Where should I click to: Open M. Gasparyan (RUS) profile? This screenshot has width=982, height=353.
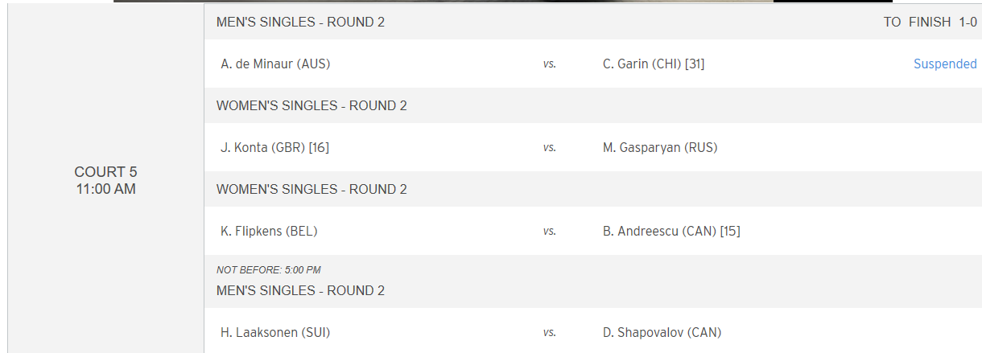point(660,148)
